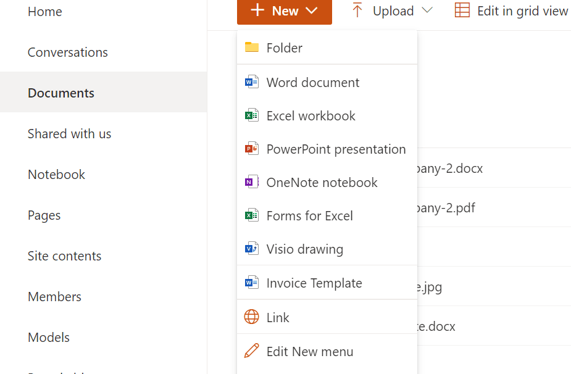The image size is (571, 374).
Task: Click the PowerPoint presentation icon
Action: tap(252, 149)
